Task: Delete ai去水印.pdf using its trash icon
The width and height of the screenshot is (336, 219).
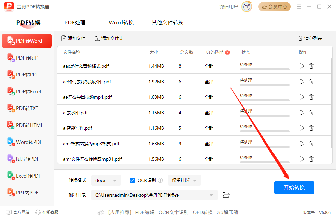Action: 311,113
